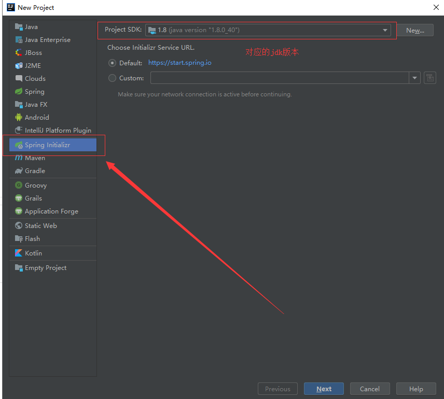
Task: Click the Kotlin logo icon
Action: (x=19, y=253)
